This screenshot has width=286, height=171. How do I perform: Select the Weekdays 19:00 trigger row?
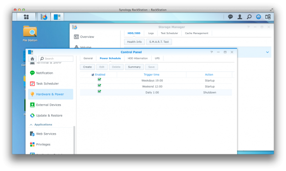pyautogui.click(x=156, y=81)
